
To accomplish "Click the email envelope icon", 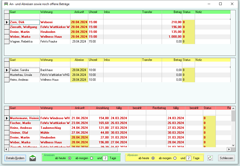I will pyautogui.click(x=33, y=158).
